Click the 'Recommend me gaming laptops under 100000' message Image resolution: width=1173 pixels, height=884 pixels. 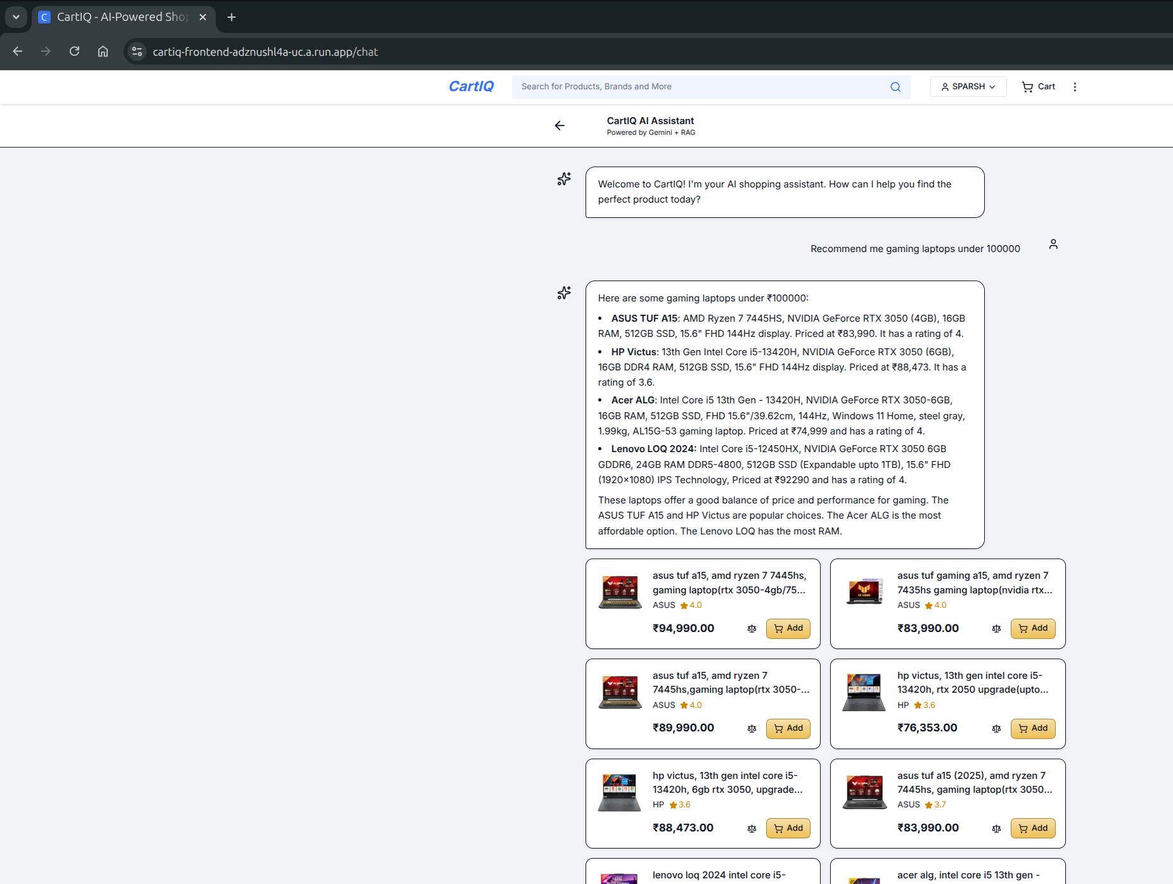coord(915,249)
